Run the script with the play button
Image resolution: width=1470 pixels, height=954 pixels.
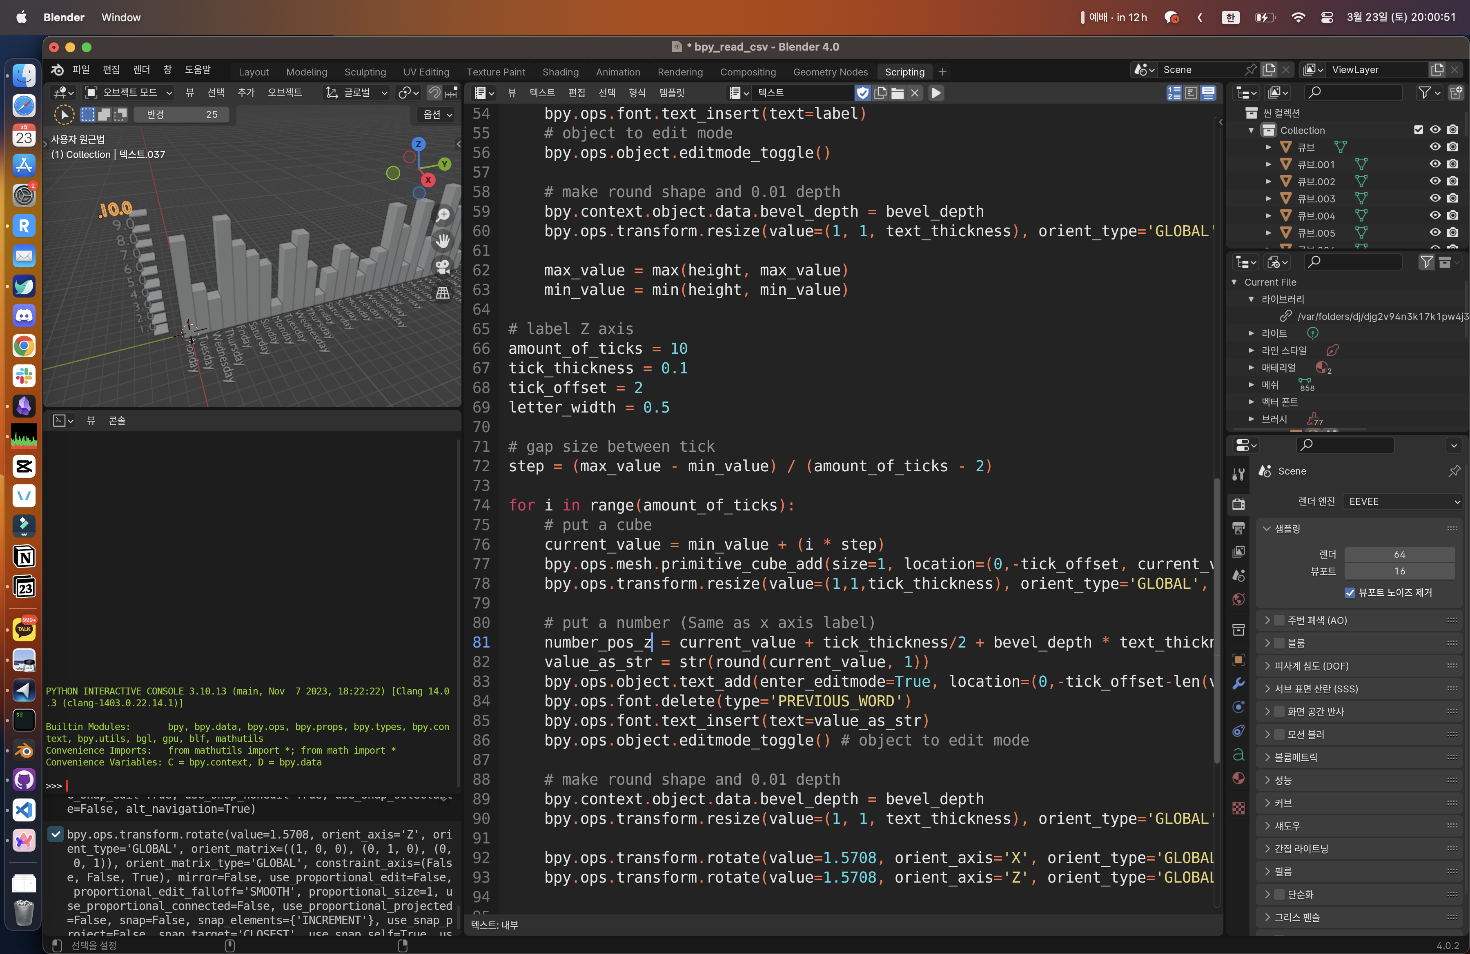click(936, 93)
